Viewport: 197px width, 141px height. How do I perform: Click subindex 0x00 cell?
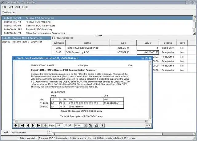[x=59, y=48]
